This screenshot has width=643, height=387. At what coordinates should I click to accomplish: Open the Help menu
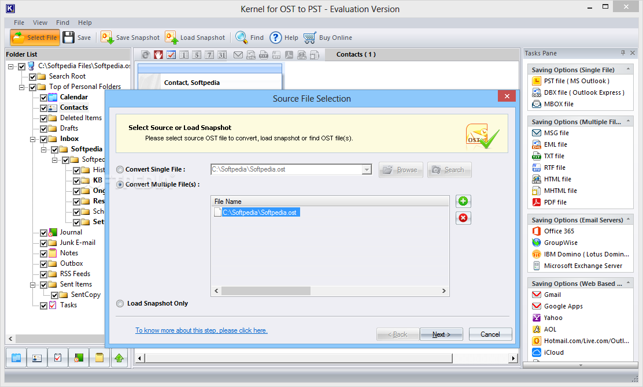tap(85, 23)
